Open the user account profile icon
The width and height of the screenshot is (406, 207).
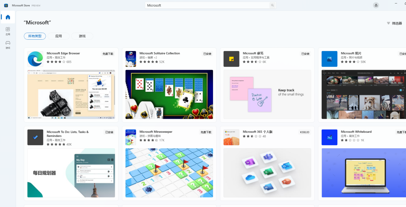pyautogui.click(x=376, y=5)
